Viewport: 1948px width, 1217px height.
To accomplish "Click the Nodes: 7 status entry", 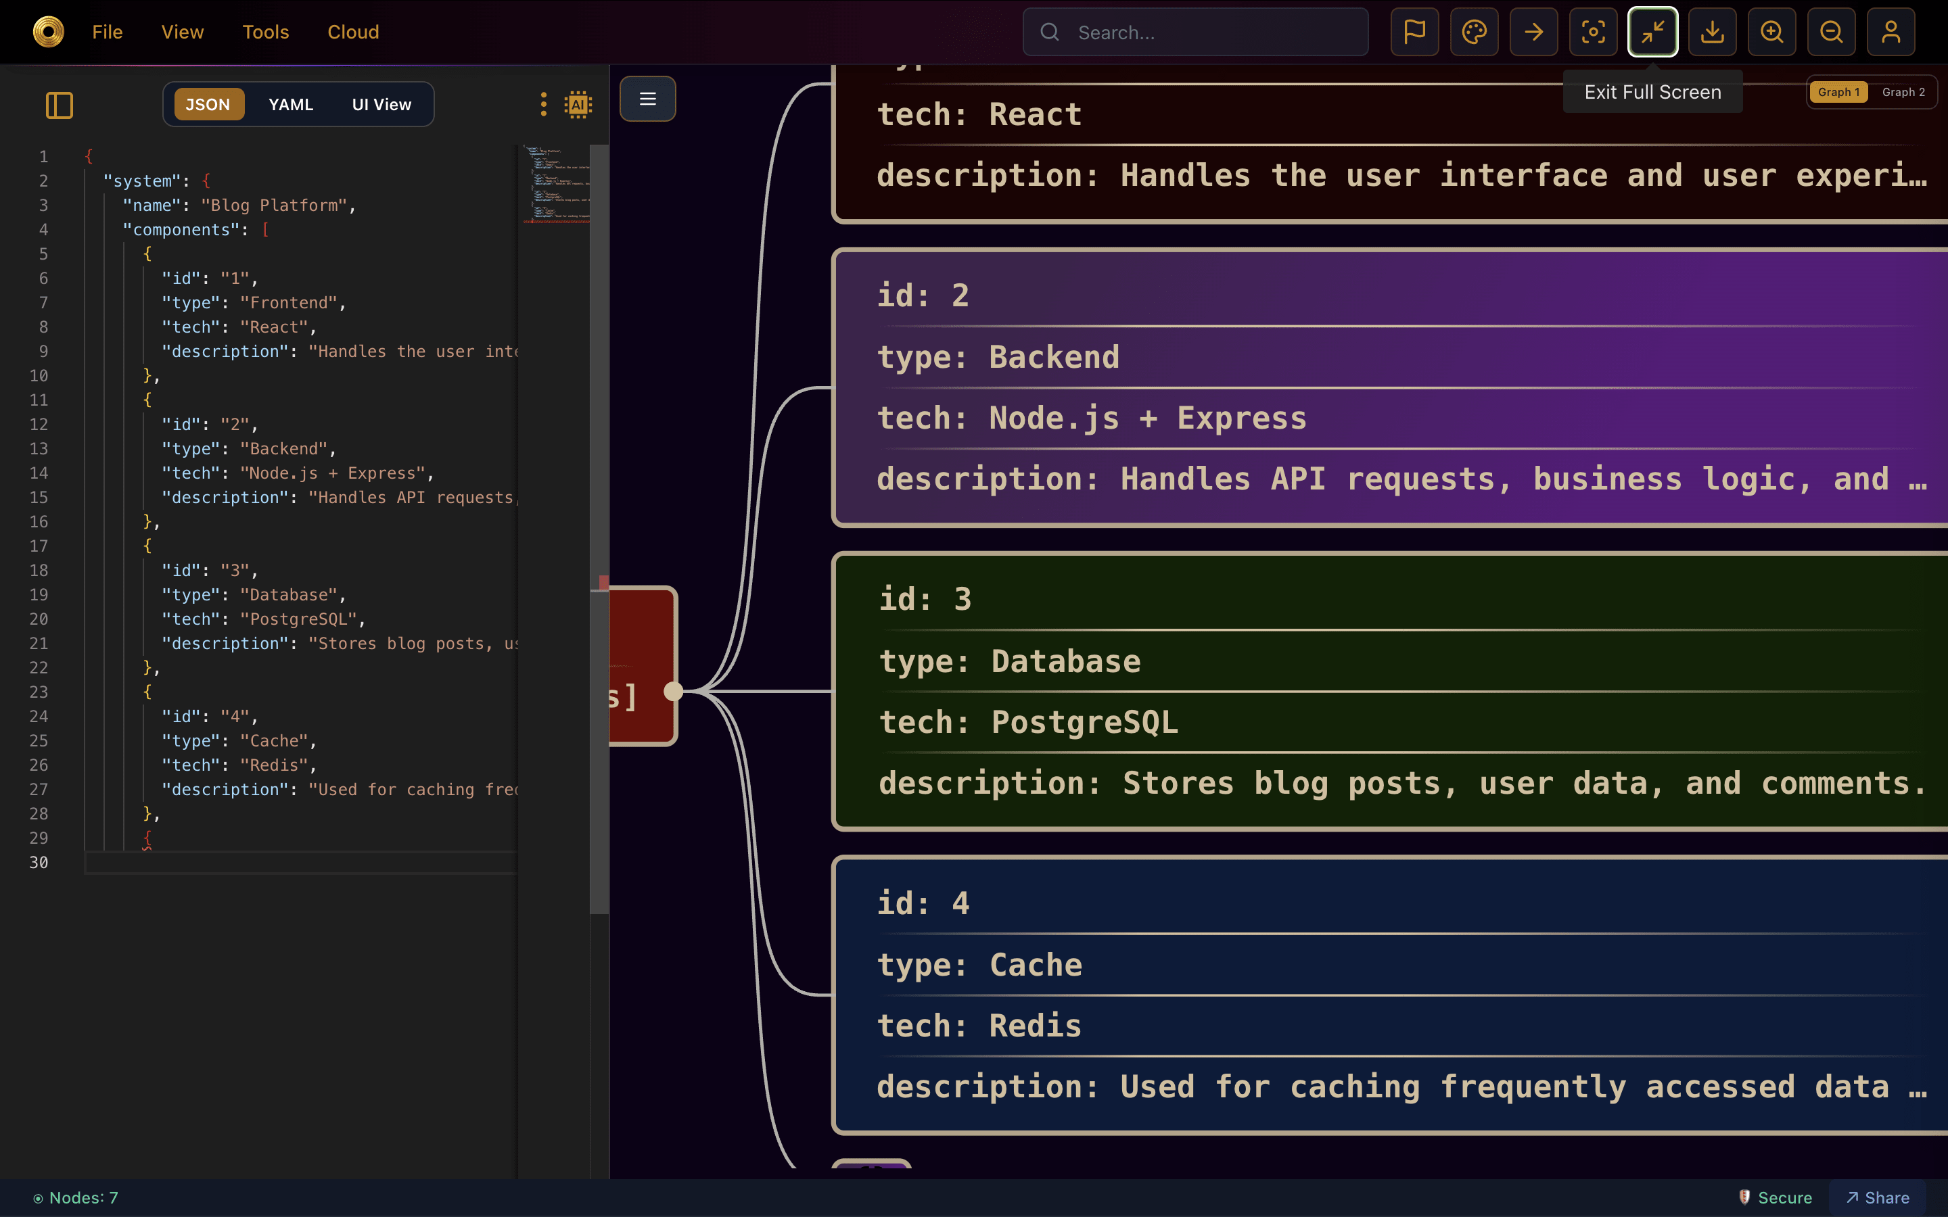I will click(x=76, y=1197).
